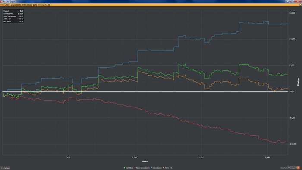Viewport: 302px width, 170px height.
Task: Collapse the orange filter bar arrow
Action: (x=300, y=5)
